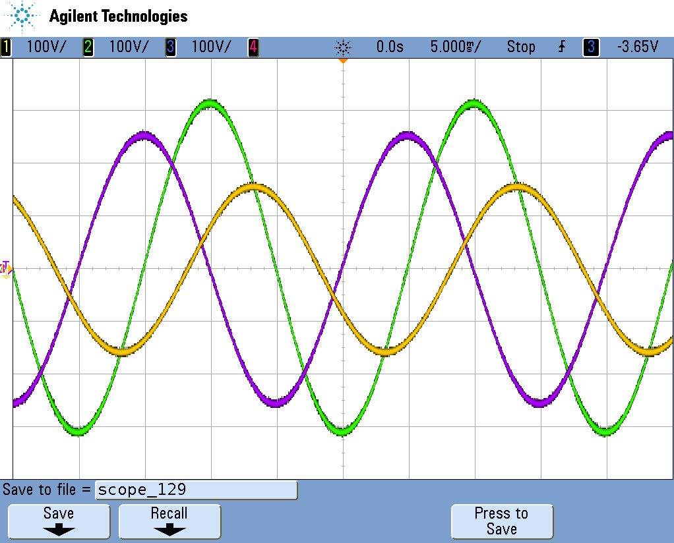Click the scope_129 file name field
The height and width of the screenshot is (543, 674).
(x=197, y=490)
